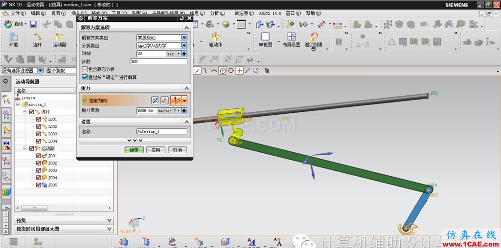Click the first assembly boxes icon
This screenshot has width=501, height=248.
pyautogui.click(x=357, y=24)
